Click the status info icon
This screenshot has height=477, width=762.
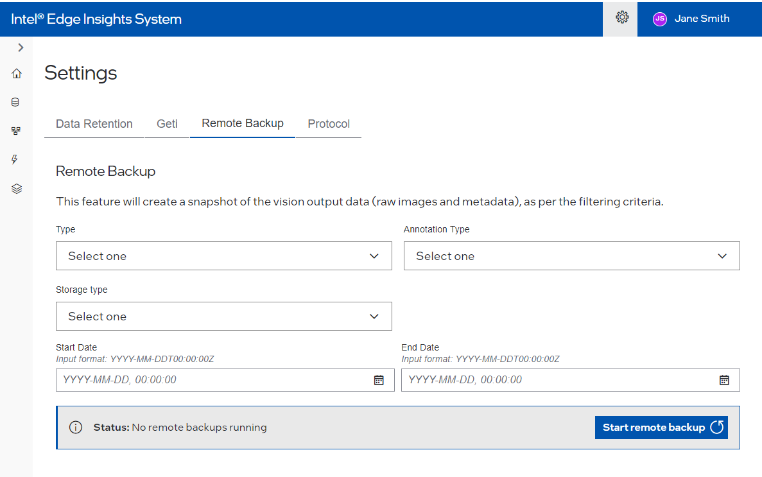pyautogui.click(x=76, y=428)
